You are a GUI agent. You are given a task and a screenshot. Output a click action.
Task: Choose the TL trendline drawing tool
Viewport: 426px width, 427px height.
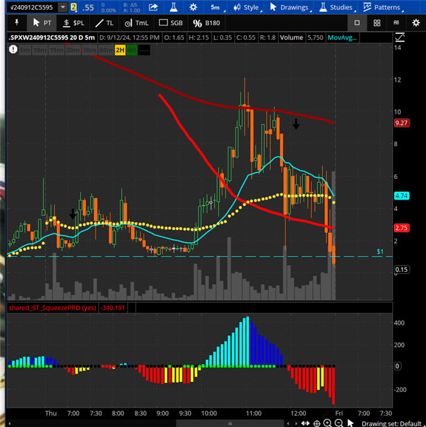pyautogui.click(x=105, y=23)
